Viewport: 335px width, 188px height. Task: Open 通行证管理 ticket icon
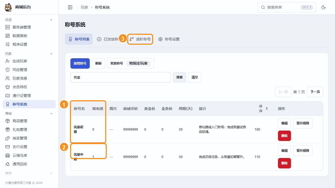tap(8, 96)
